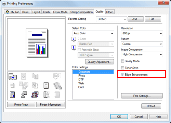Click the single user authentication icon
171x123 pixels.
coord(24,94)
